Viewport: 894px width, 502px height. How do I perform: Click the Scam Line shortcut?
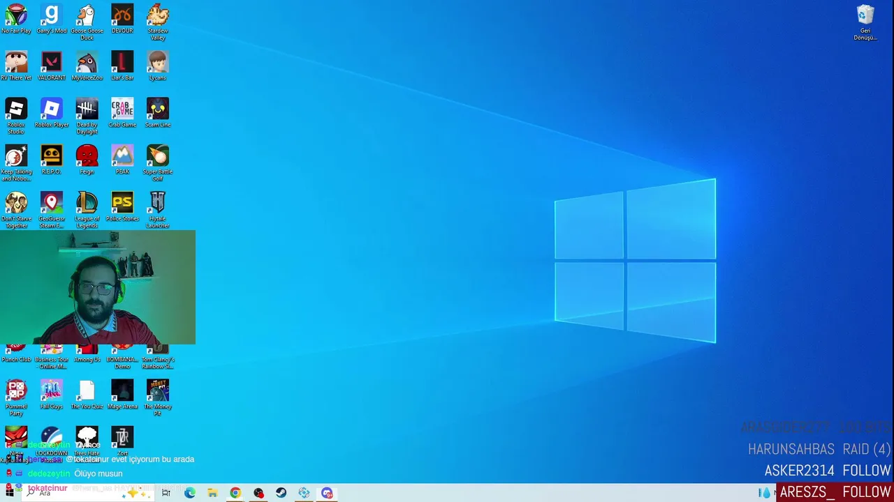click(158, 113)
